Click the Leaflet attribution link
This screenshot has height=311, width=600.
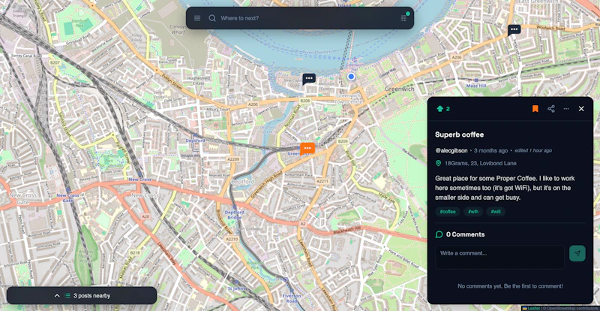coord(533,308)
